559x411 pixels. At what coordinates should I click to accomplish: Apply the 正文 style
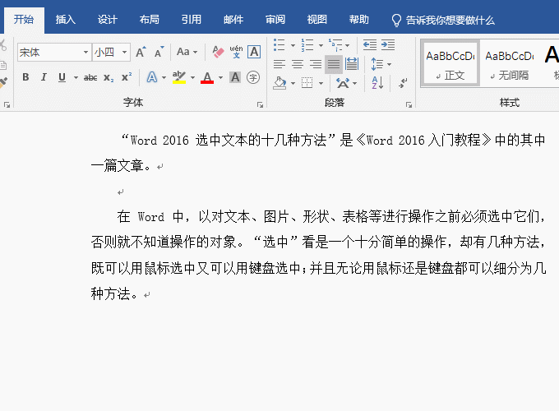(x=450, y=64)
